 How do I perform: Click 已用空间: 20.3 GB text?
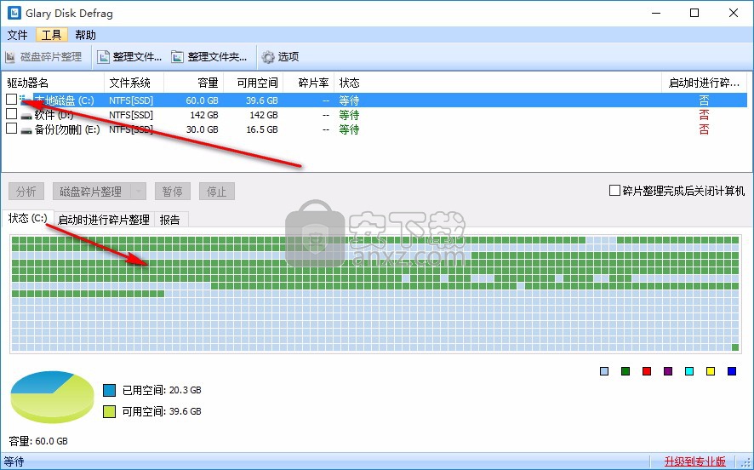pos(162,390)
